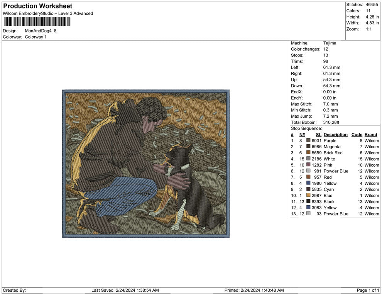382x294 pixels.
Task: Select the Yellow 1980 color chip
Action: (307, 183)
